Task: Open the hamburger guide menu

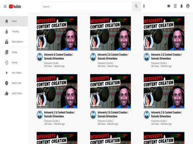Action: click(5, 6)
